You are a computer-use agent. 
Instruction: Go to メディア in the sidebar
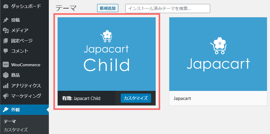[25, 30]
